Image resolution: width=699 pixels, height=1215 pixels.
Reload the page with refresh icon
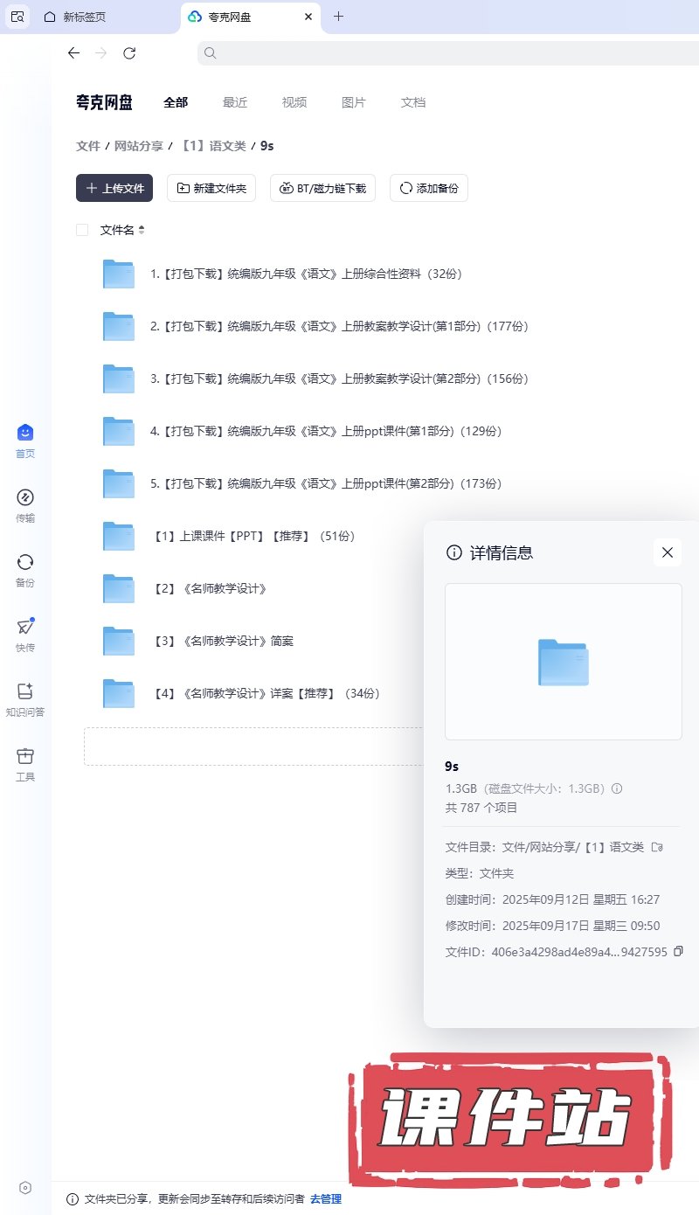[x=129, y=53]
